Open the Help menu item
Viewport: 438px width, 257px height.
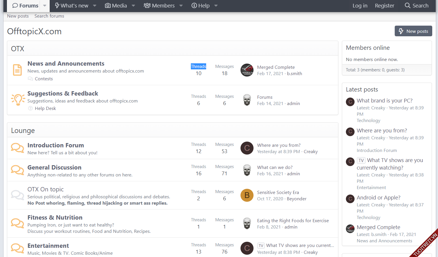click(x=201, y=6)
